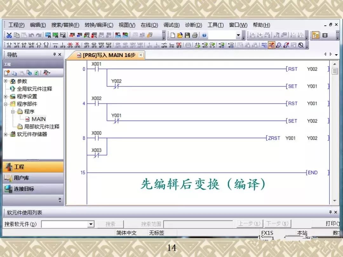Expand the 软元件存储器 tree node

[x=6, y=134]
